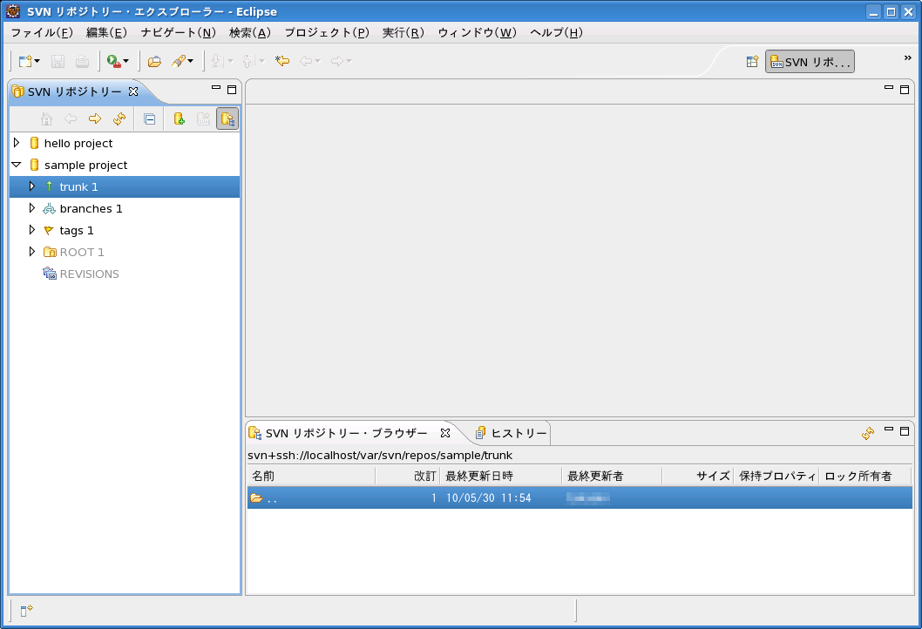
Task: Select tags 1 in repository tree
Action: (77, 231)
